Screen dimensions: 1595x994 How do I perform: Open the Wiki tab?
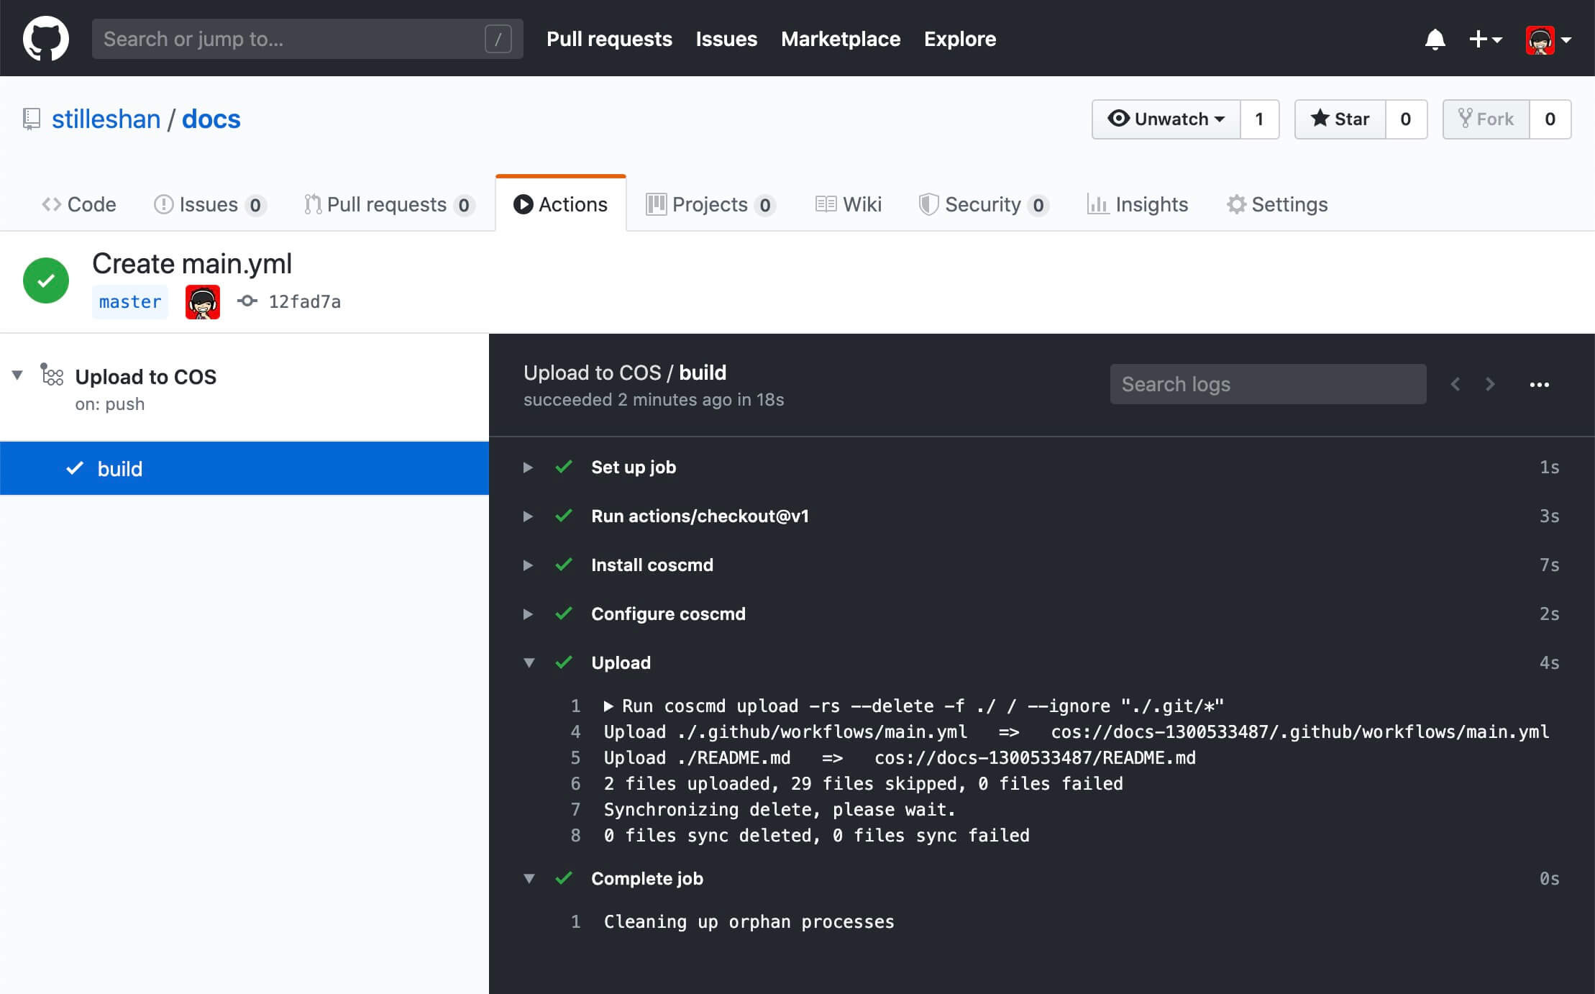(x=849, y=204)
